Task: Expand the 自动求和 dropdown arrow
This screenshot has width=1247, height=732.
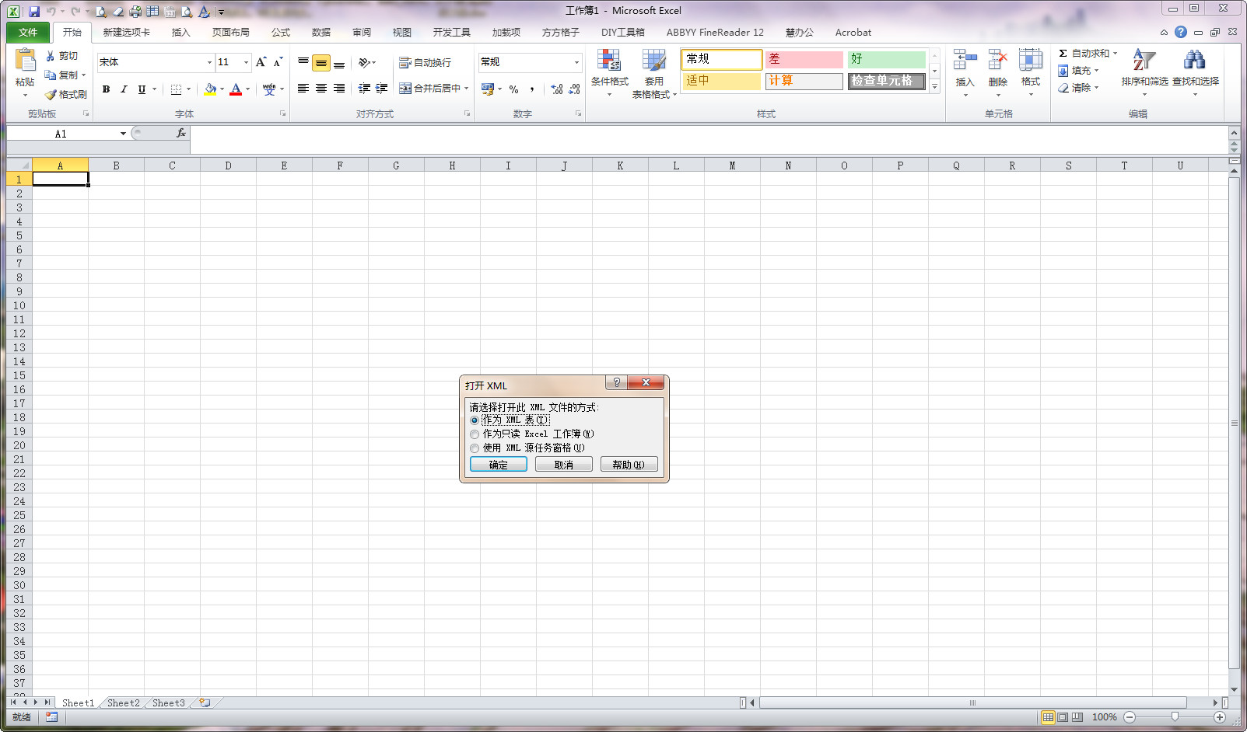Action: click(x=1115, y=54)
